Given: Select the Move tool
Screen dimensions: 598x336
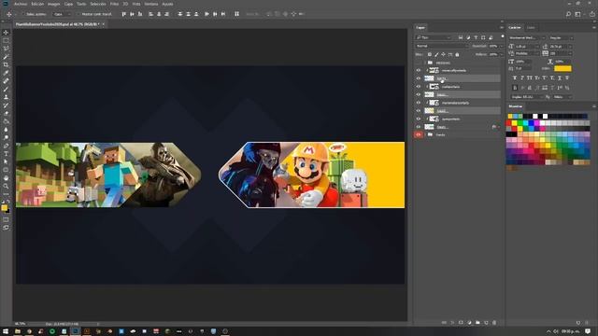Looking at the screenshot, I should pyautogui.click(x=6, y=33).
